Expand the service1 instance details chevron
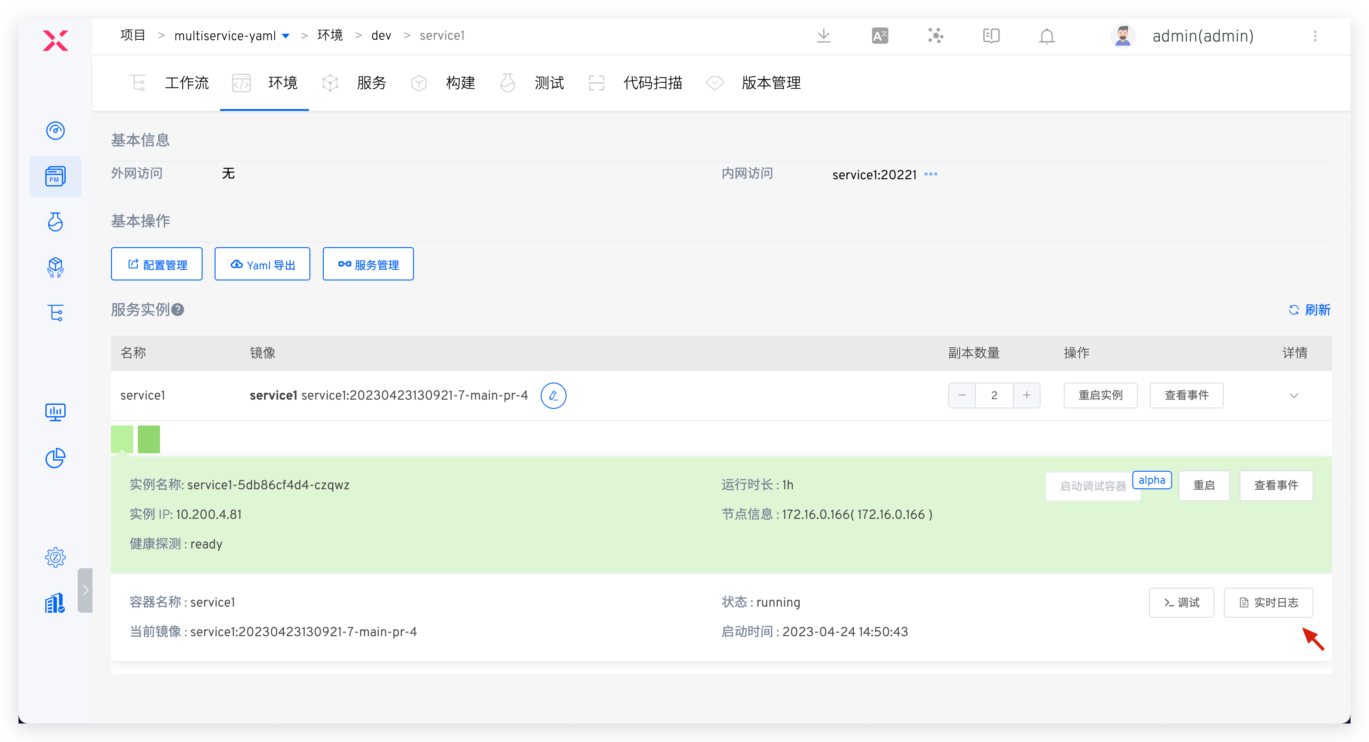This screenshot has height=742, width=1369. click(x=1294, y=395)
